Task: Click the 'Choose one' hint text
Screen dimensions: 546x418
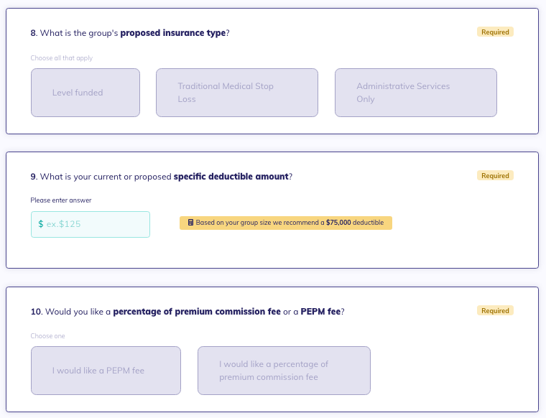Action: (47, 336)
